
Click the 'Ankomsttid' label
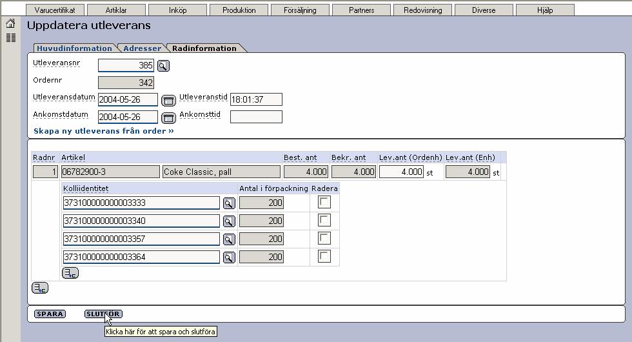200,115
